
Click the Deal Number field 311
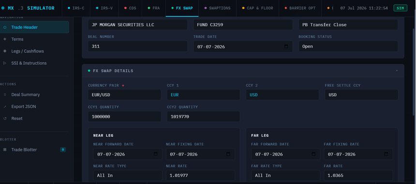(x=138, y=46)
